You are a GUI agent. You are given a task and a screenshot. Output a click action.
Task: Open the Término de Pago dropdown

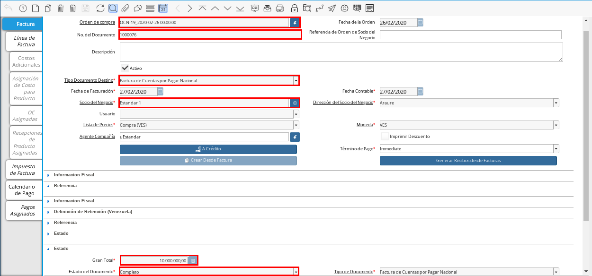556,149
